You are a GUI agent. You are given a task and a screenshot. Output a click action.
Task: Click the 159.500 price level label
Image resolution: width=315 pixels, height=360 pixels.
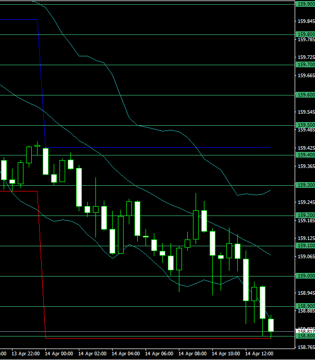click(305, 125)
